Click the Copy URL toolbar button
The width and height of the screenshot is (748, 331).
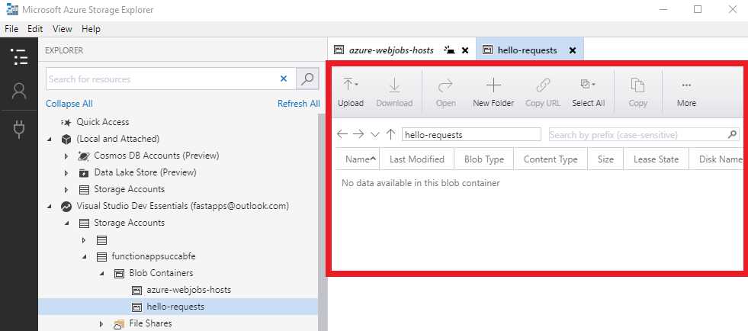tap(543, 92)
